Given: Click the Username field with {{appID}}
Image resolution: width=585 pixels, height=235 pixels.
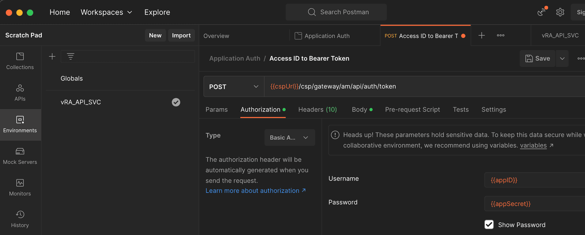Looking at the screenshot, I should point(535,180).
